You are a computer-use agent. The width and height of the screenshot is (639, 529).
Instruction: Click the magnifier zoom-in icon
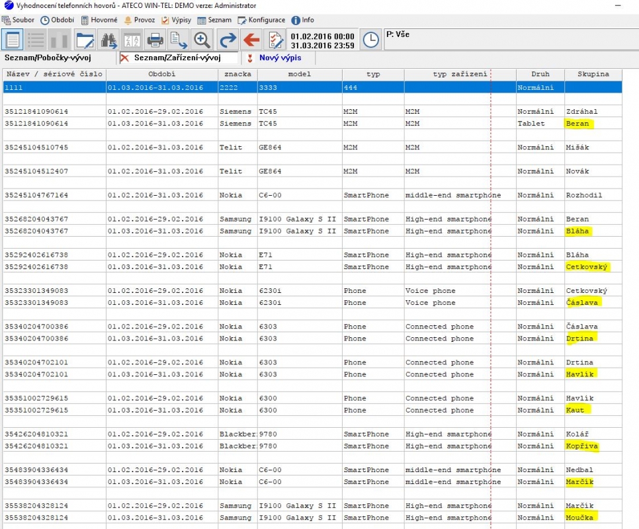point(202,40)
